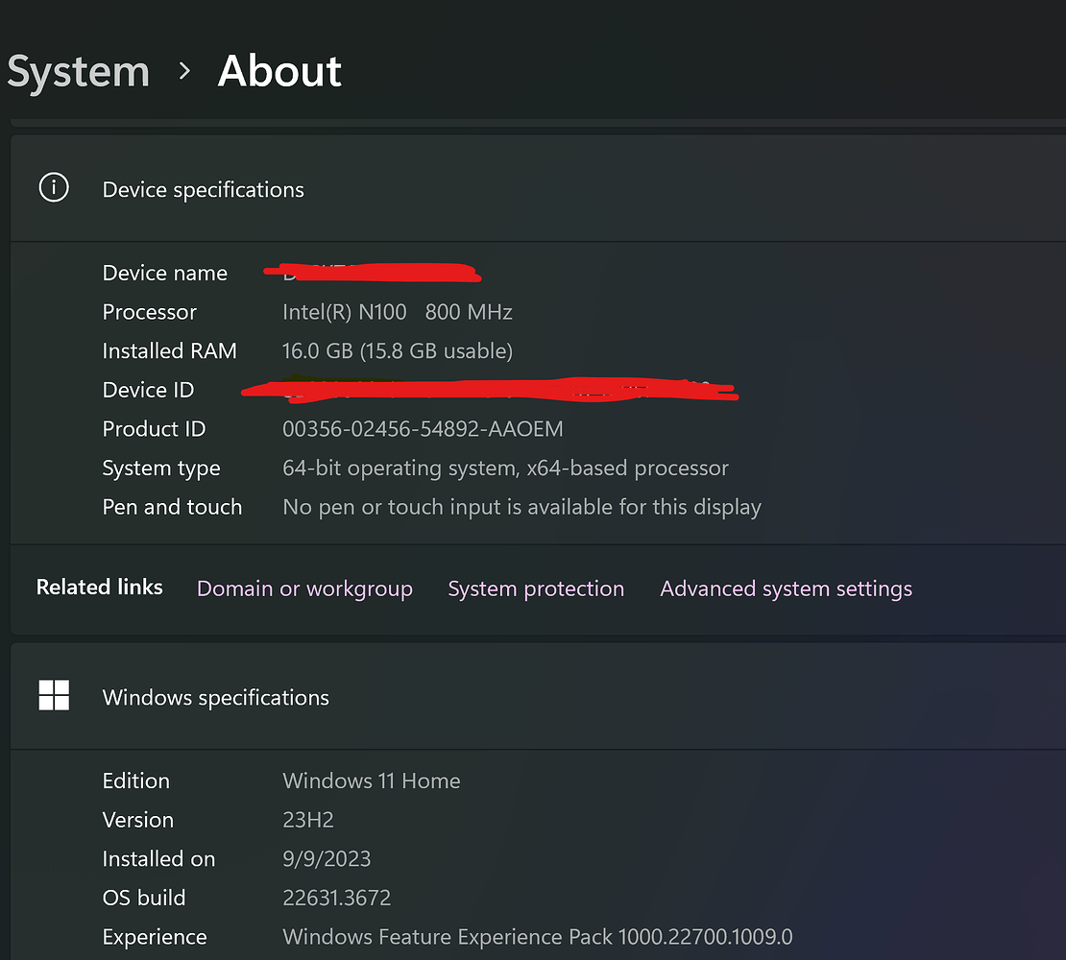Go back to System in breadcrumb

click(x=79, y=72)
